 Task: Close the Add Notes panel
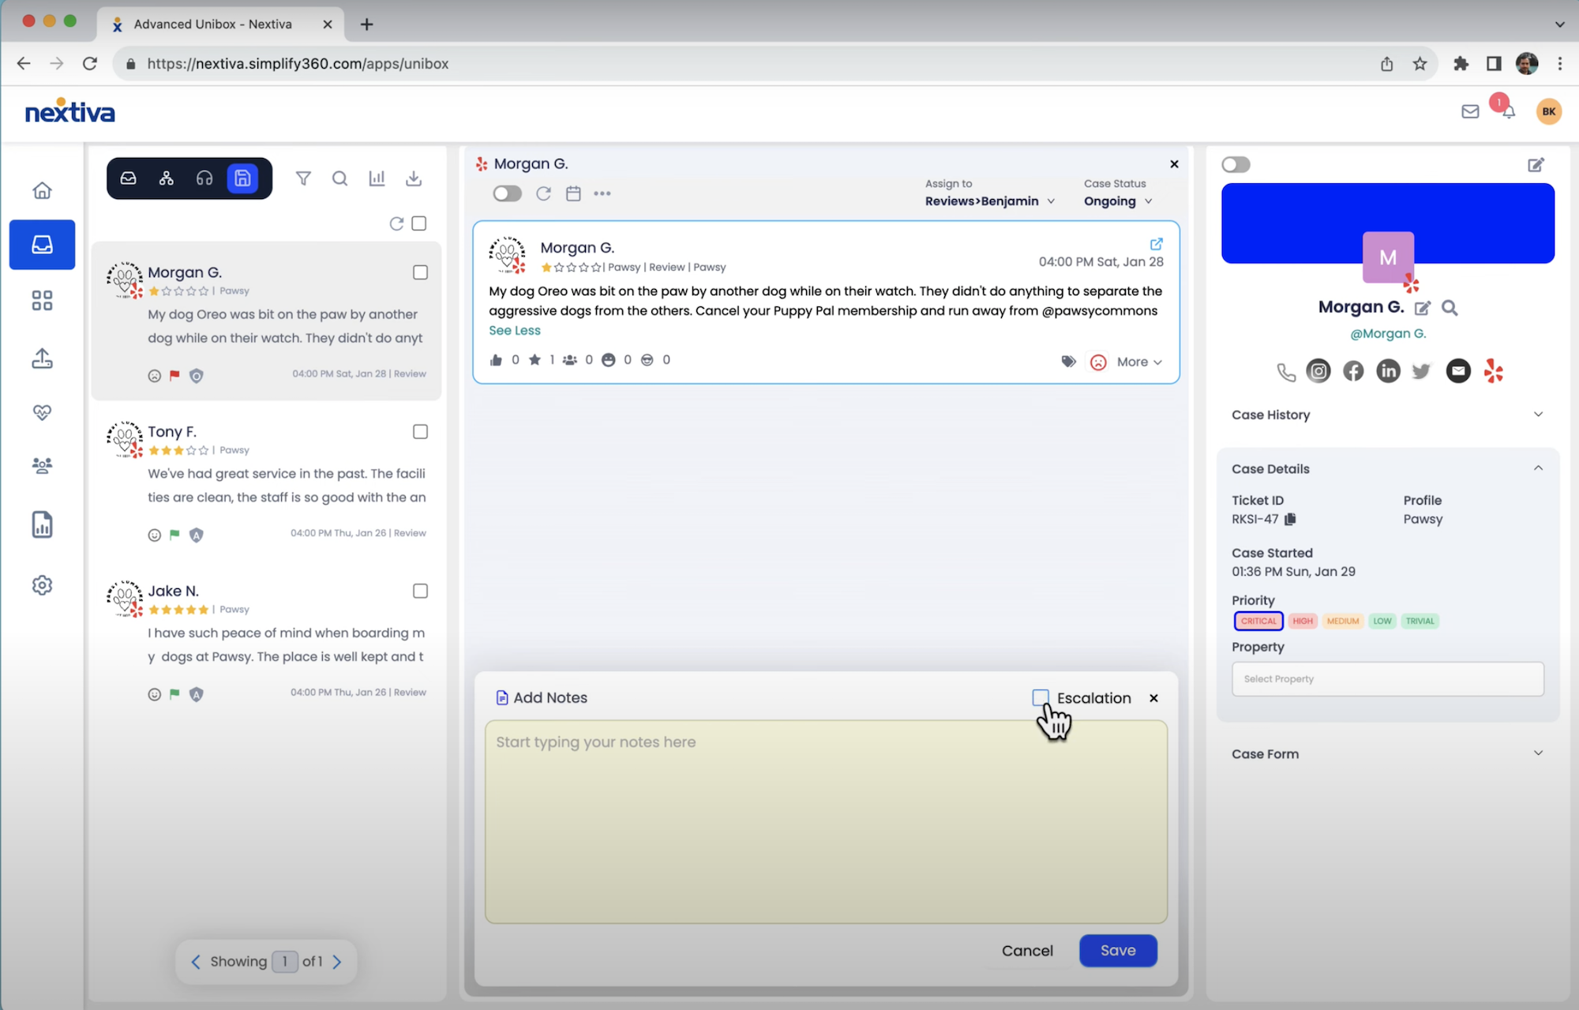tap(1153, 698)
